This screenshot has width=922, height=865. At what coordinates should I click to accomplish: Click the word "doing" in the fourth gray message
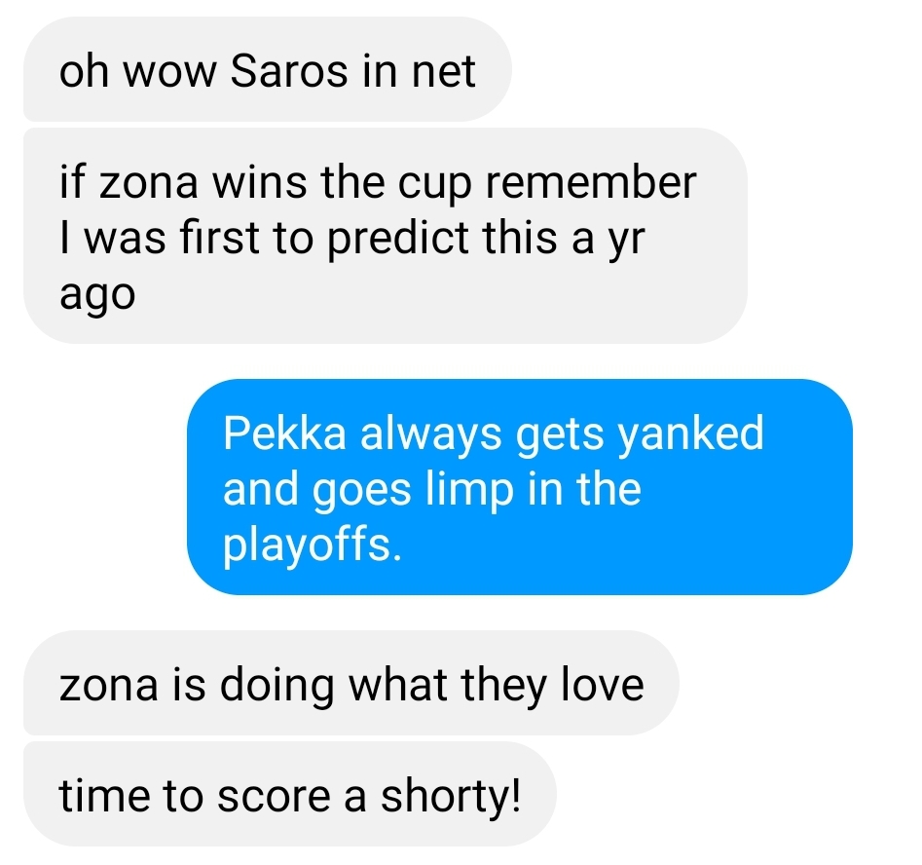[277, 687]
